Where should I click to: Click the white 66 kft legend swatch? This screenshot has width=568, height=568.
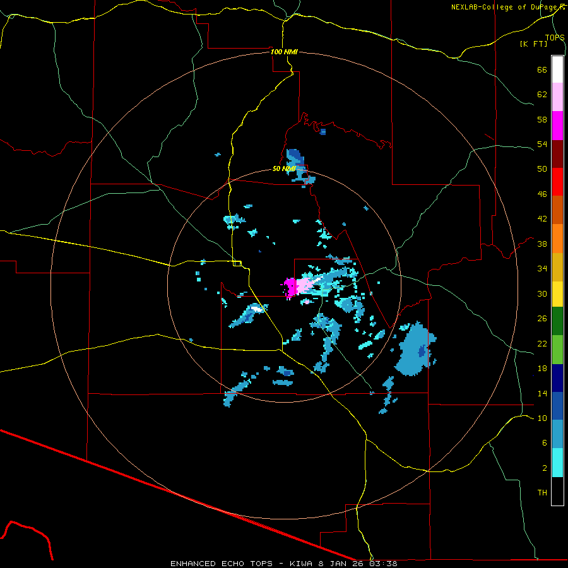coord(557,69)
